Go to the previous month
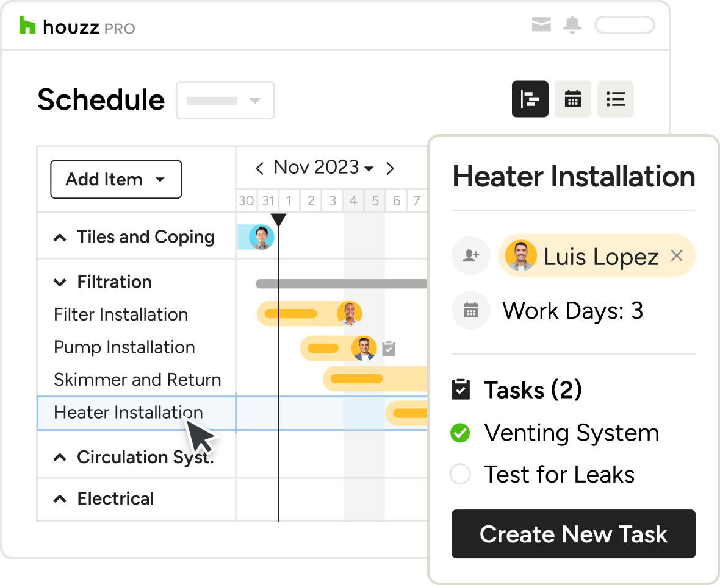 260,168
